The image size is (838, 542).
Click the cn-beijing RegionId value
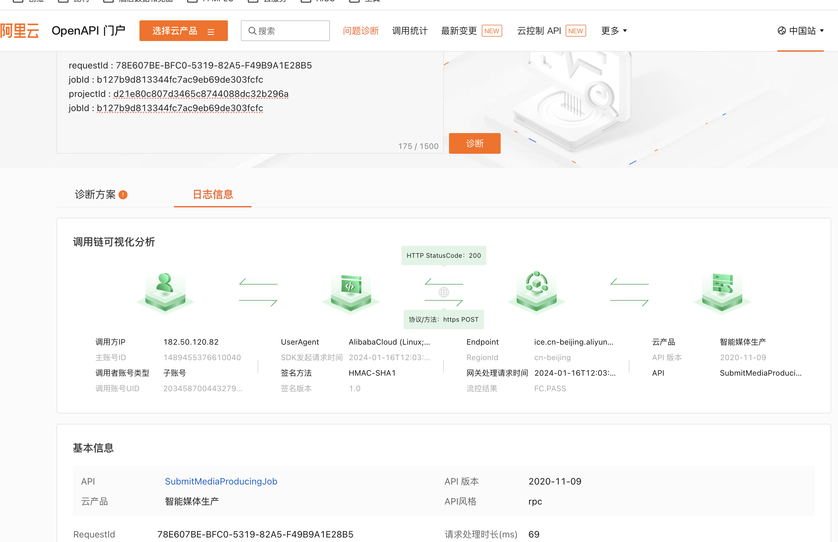click(x=552, y=358)
